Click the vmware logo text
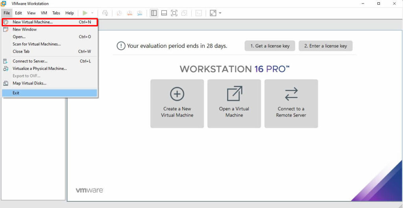Image resolution: width=403 pixels, height=208 pixels. [x=89, y=190]
